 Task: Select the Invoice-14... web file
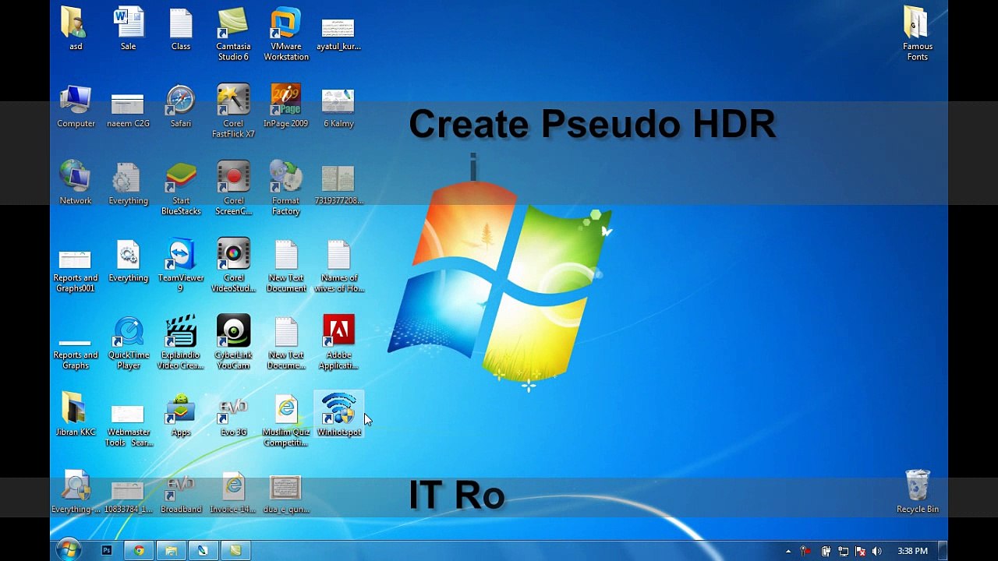click(233, 492)
